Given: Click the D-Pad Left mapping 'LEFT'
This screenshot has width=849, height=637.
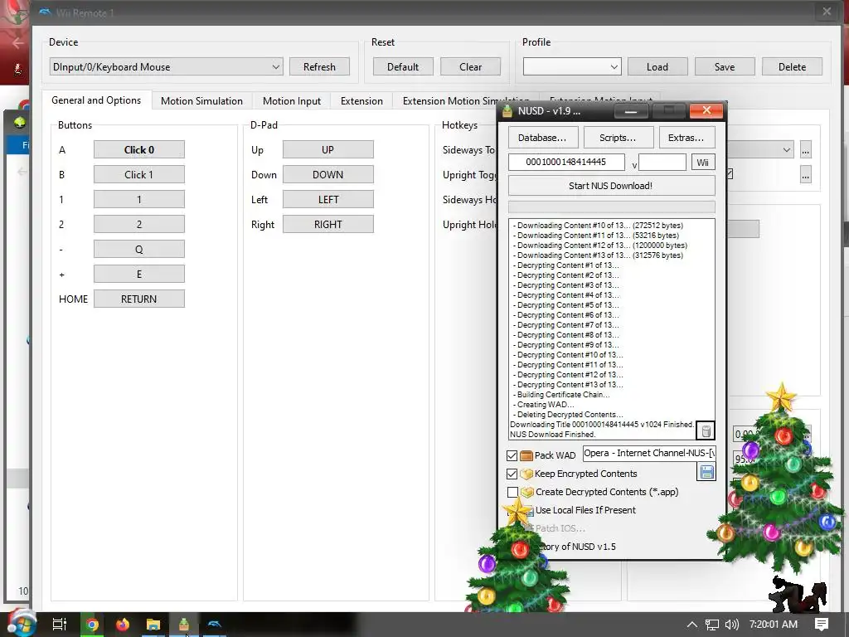Looking at the screenshot, I should 328,199.
